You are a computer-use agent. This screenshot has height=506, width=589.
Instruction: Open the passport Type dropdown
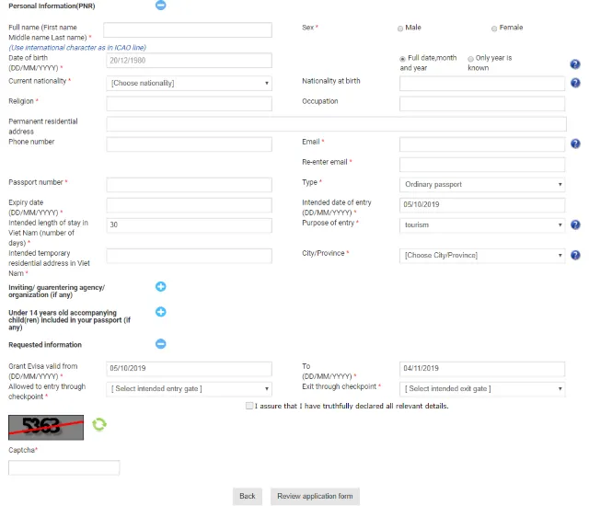coord(482,184)
